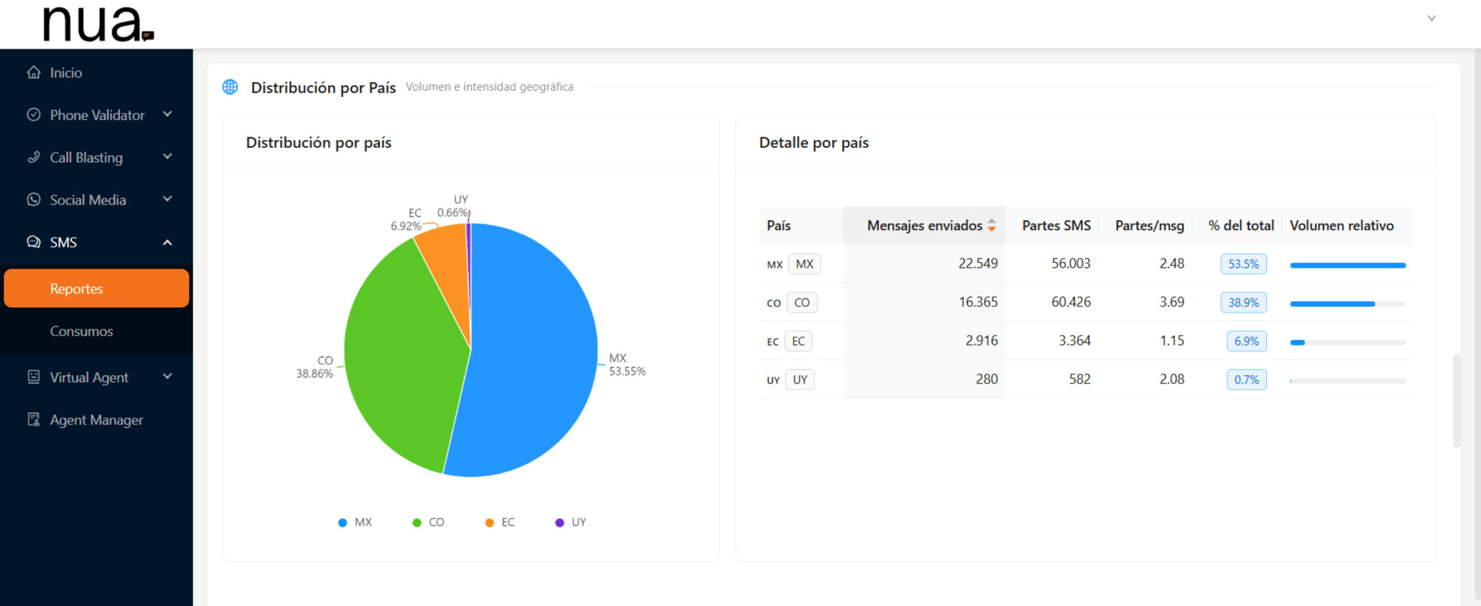Open the Virtual Agent menu item
This screenshot has width=1481, height=606.
(96, 377)
